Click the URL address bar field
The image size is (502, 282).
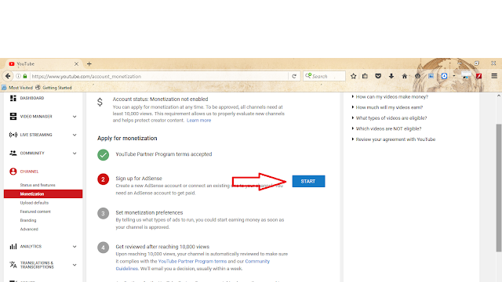point(159,76)
